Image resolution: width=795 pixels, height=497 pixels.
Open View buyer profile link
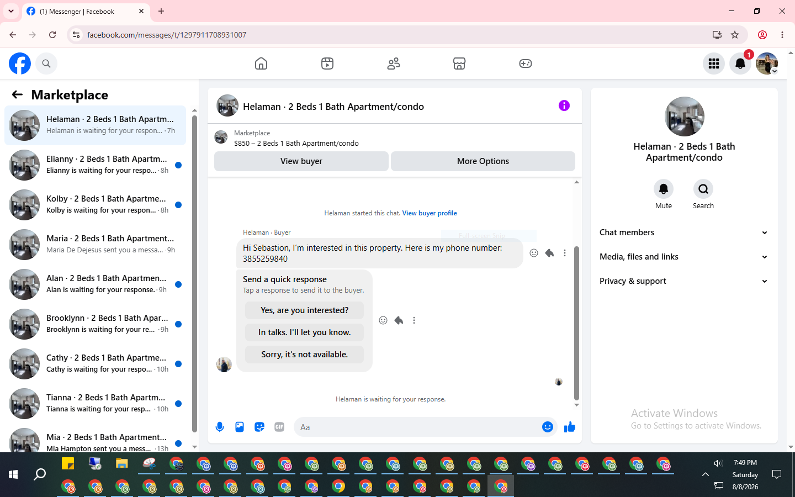430,213
